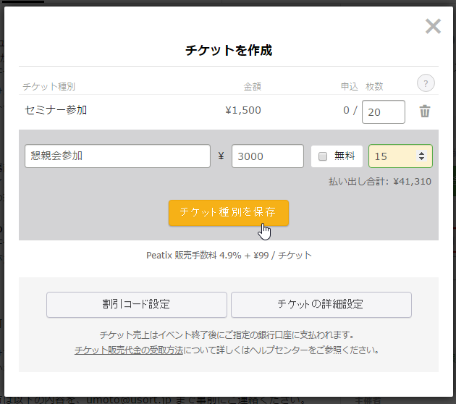Image resolution: width=456 pixels, height=404 pixels.
Task: Decrease ticket quantity with the down arrow
Action: [x=421, y=159]
